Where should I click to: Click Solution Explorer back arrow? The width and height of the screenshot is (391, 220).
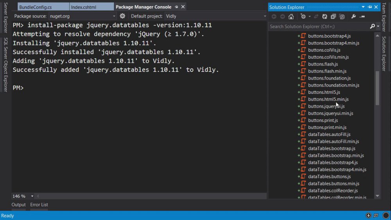(274, 16)
